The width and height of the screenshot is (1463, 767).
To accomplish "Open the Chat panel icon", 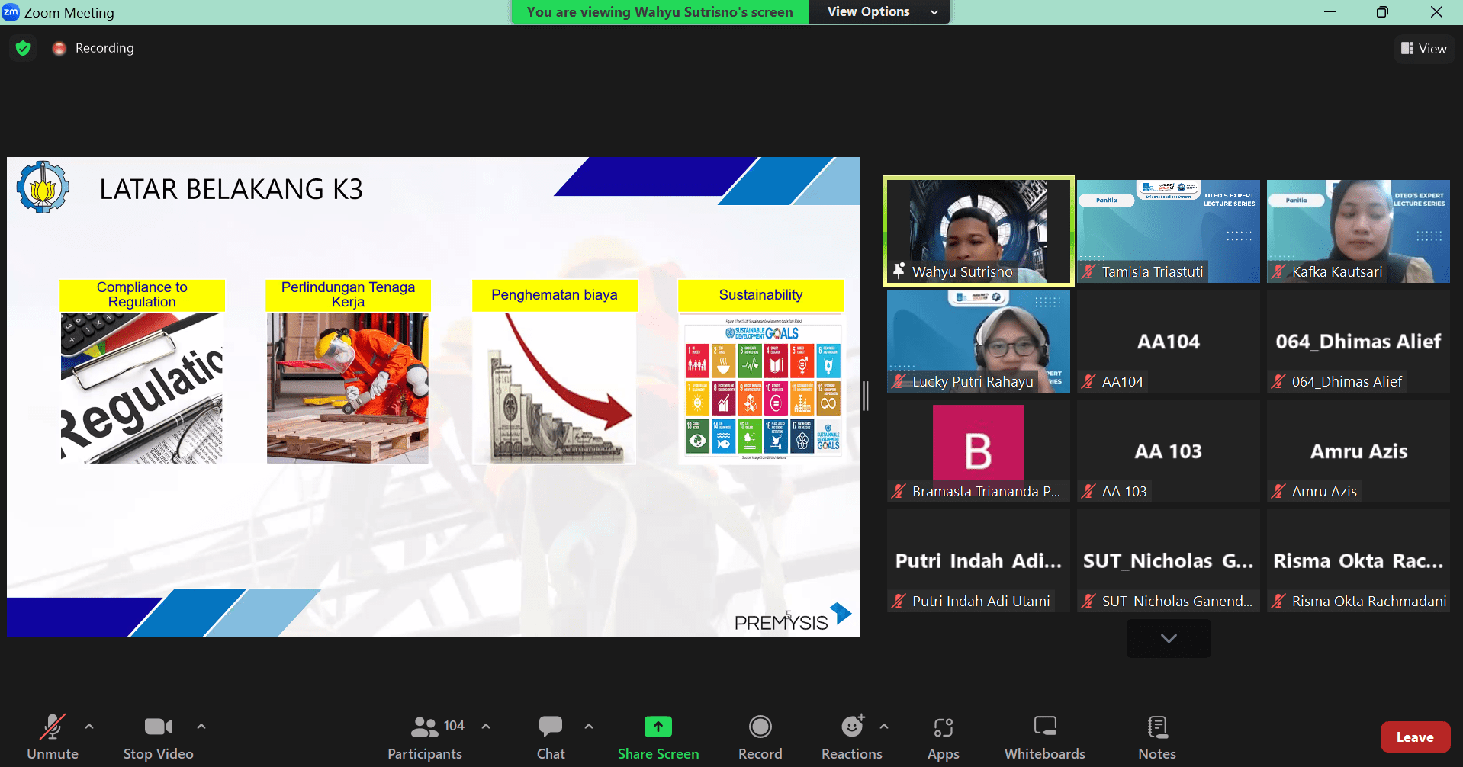I will [550, 727].
